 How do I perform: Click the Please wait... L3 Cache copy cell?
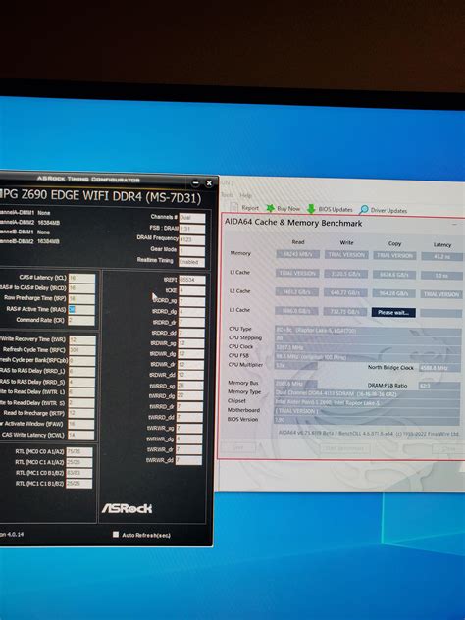(x=393, y=312)
